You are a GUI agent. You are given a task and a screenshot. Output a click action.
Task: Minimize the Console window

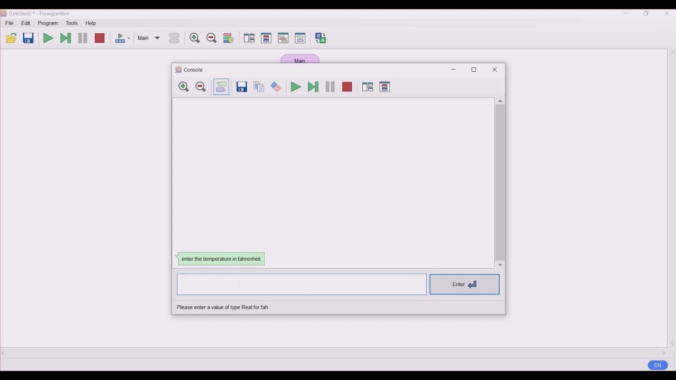[453, 70]
